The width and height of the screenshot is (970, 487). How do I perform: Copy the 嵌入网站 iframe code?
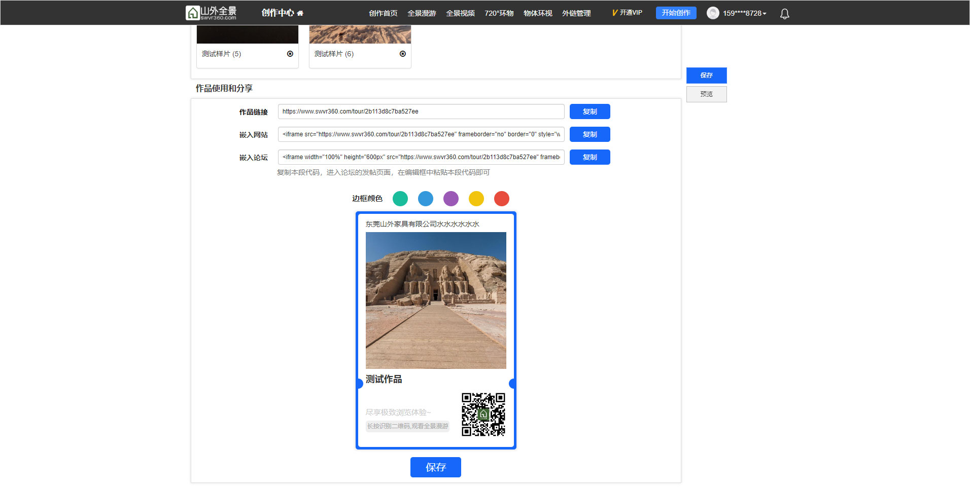coord(590,134)
